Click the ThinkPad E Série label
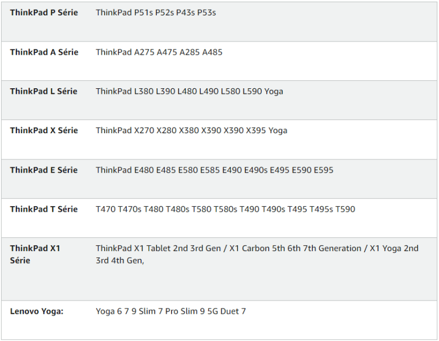Image resolution: width=439 pixels, height=341 pixels. click(44, 170)
